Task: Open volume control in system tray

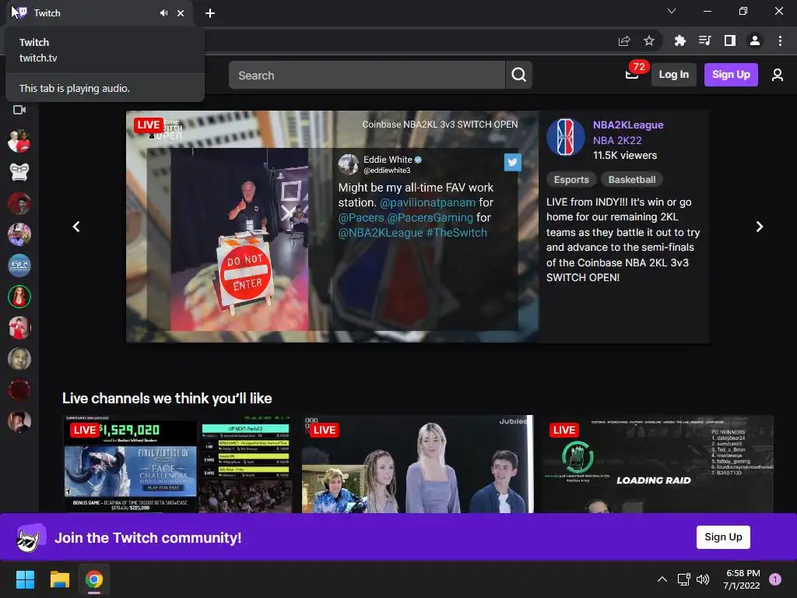Action: coord(703,579)
